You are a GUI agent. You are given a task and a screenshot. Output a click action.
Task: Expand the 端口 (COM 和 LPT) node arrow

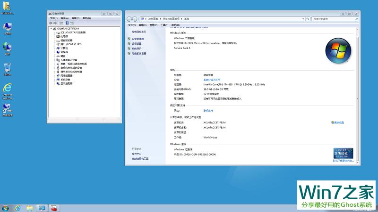coord(54,44)
